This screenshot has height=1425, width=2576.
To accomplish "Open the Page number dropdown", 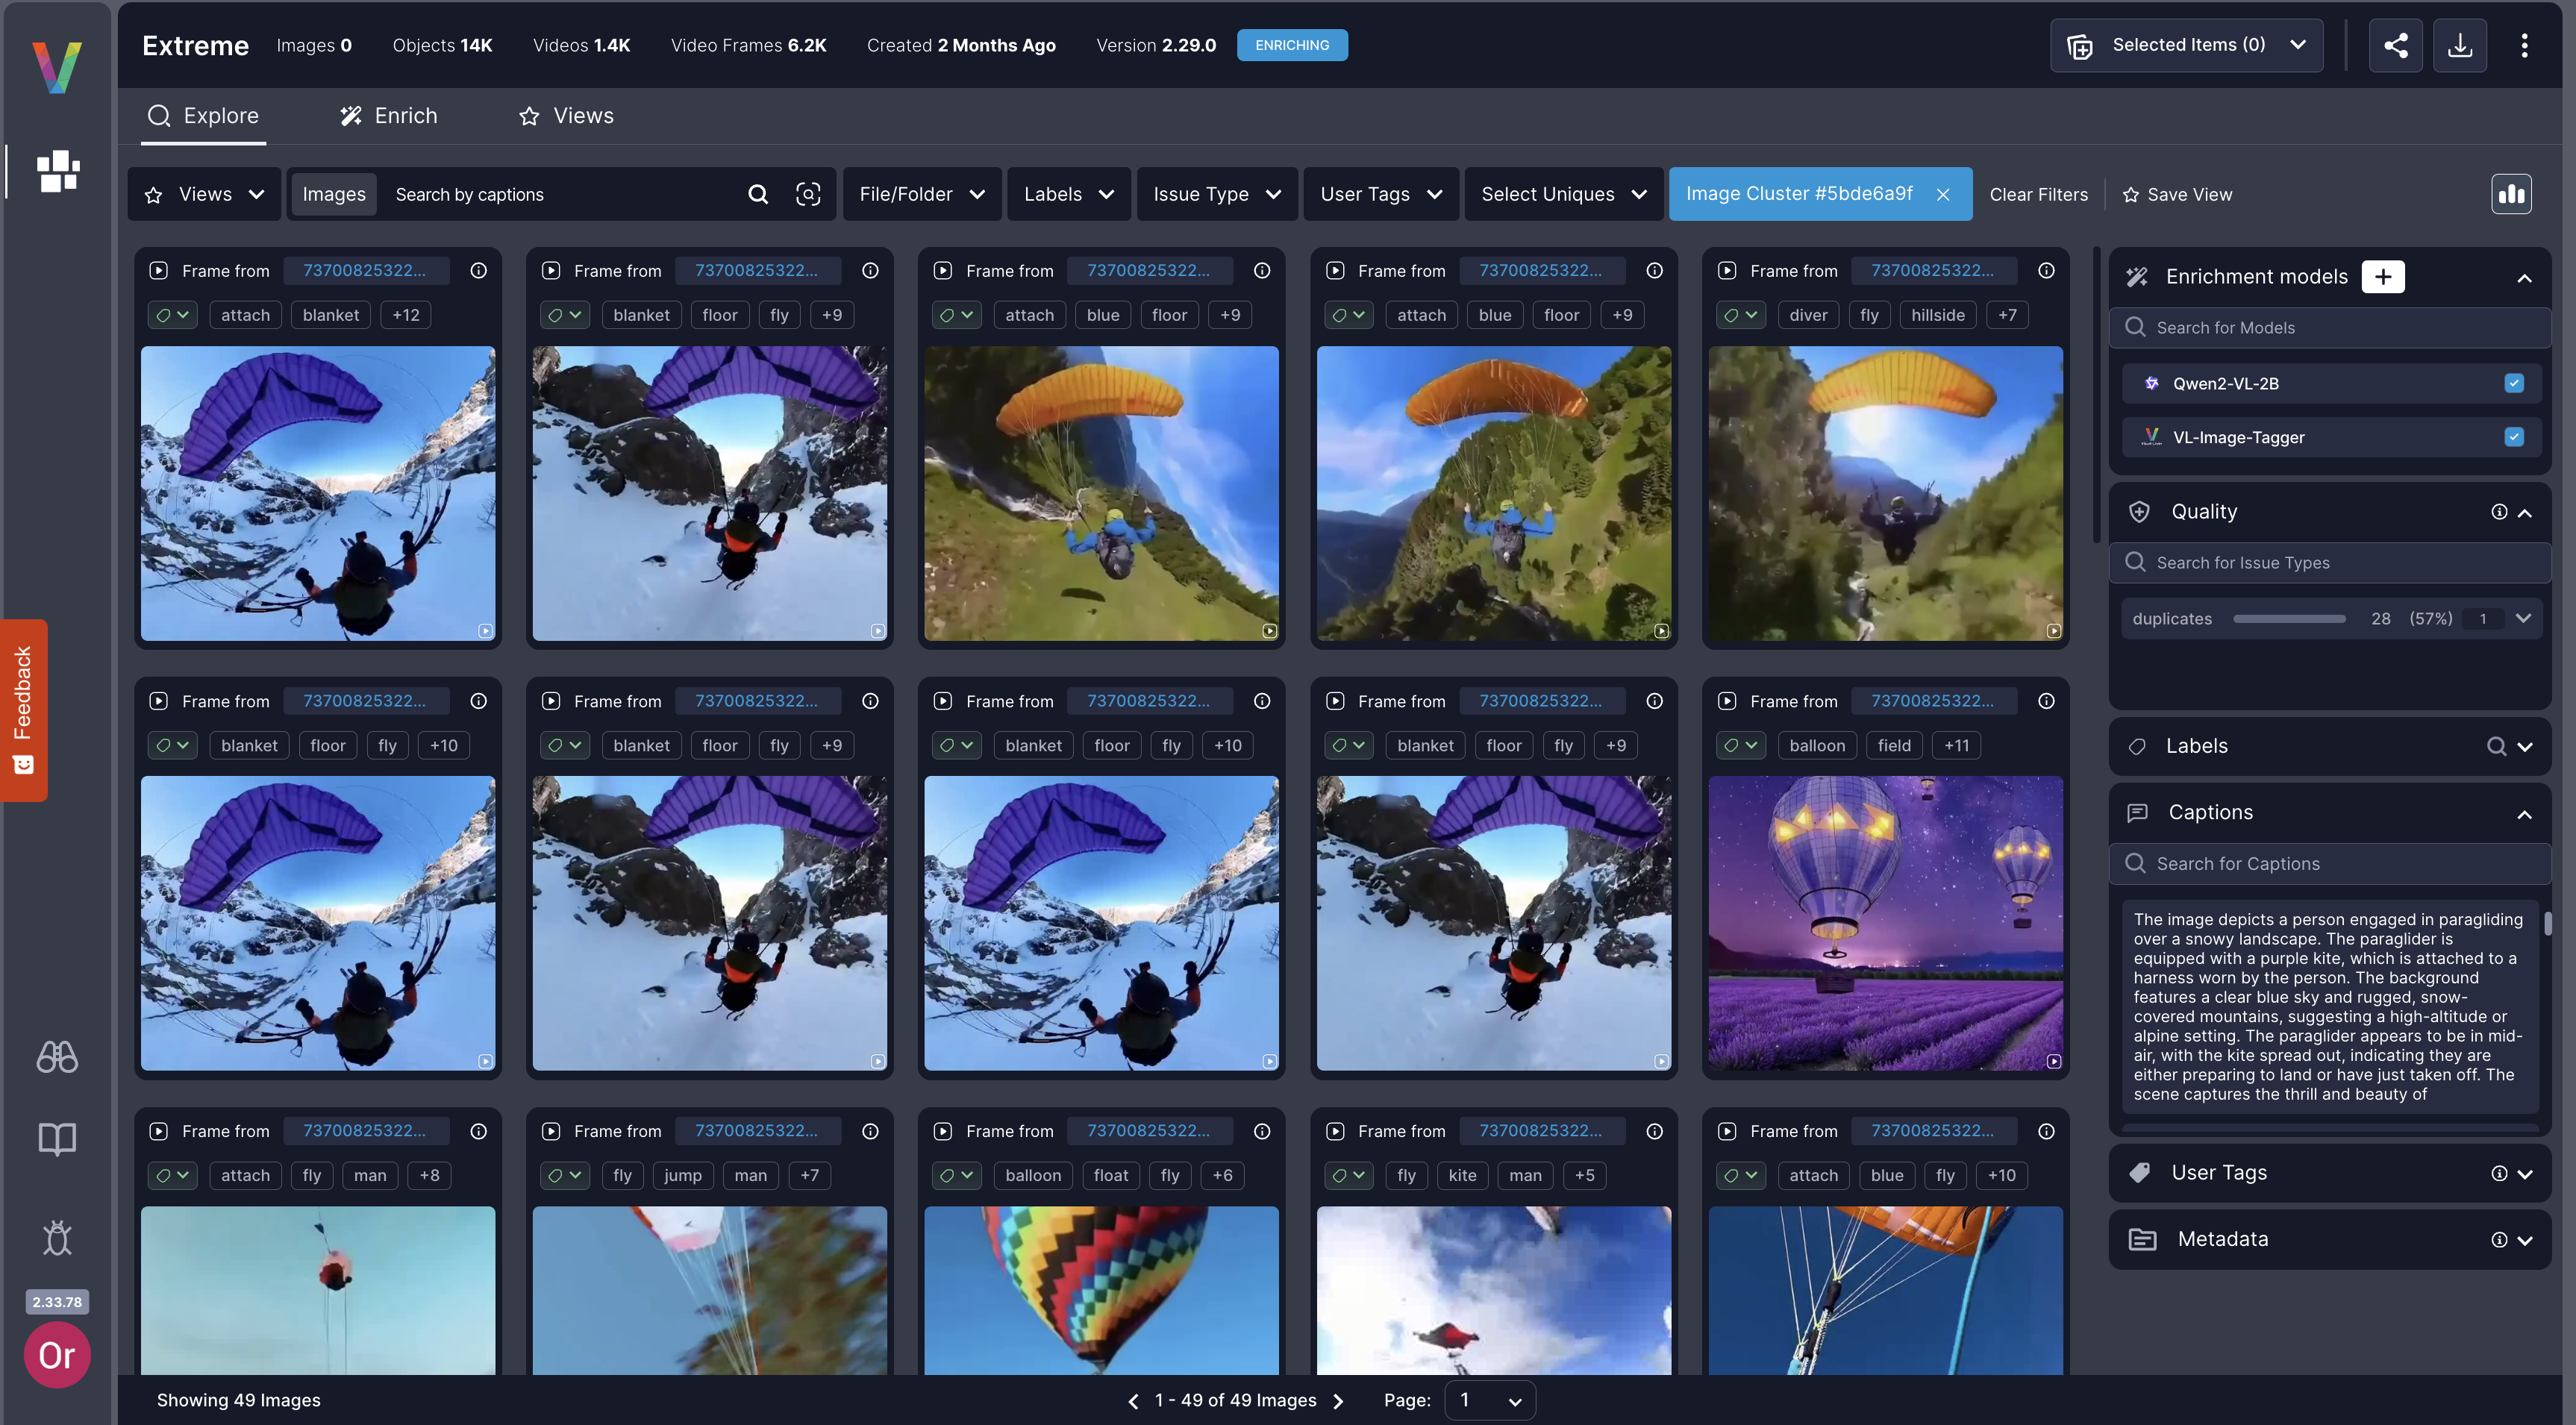I will click(1489, 1401).
